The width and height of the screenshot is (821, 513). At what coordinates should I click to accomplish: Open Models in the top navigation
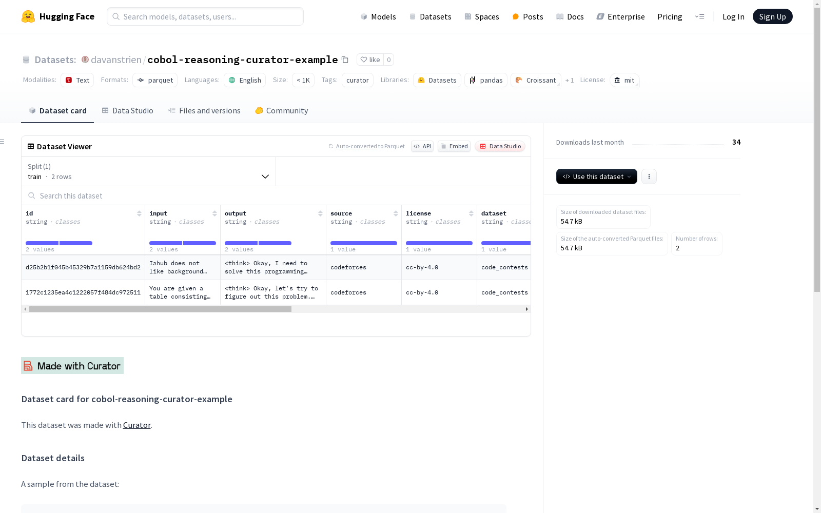[x=378, y=16]
